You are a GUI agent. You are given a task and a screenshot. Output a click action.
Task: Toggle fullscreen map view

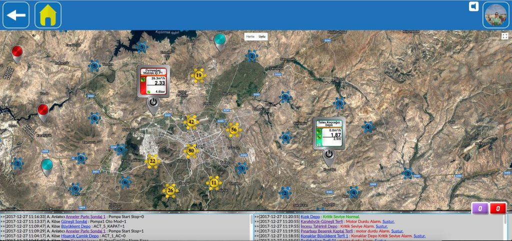click(x=504, y=36)
